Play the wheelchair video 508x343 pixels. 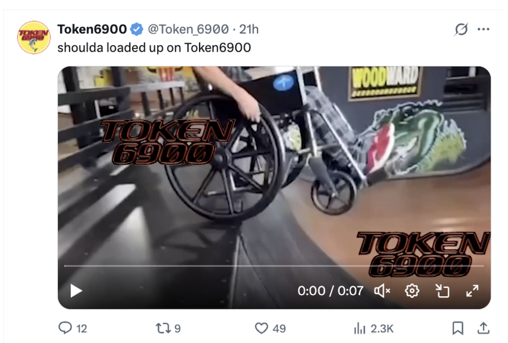[76, 291]
